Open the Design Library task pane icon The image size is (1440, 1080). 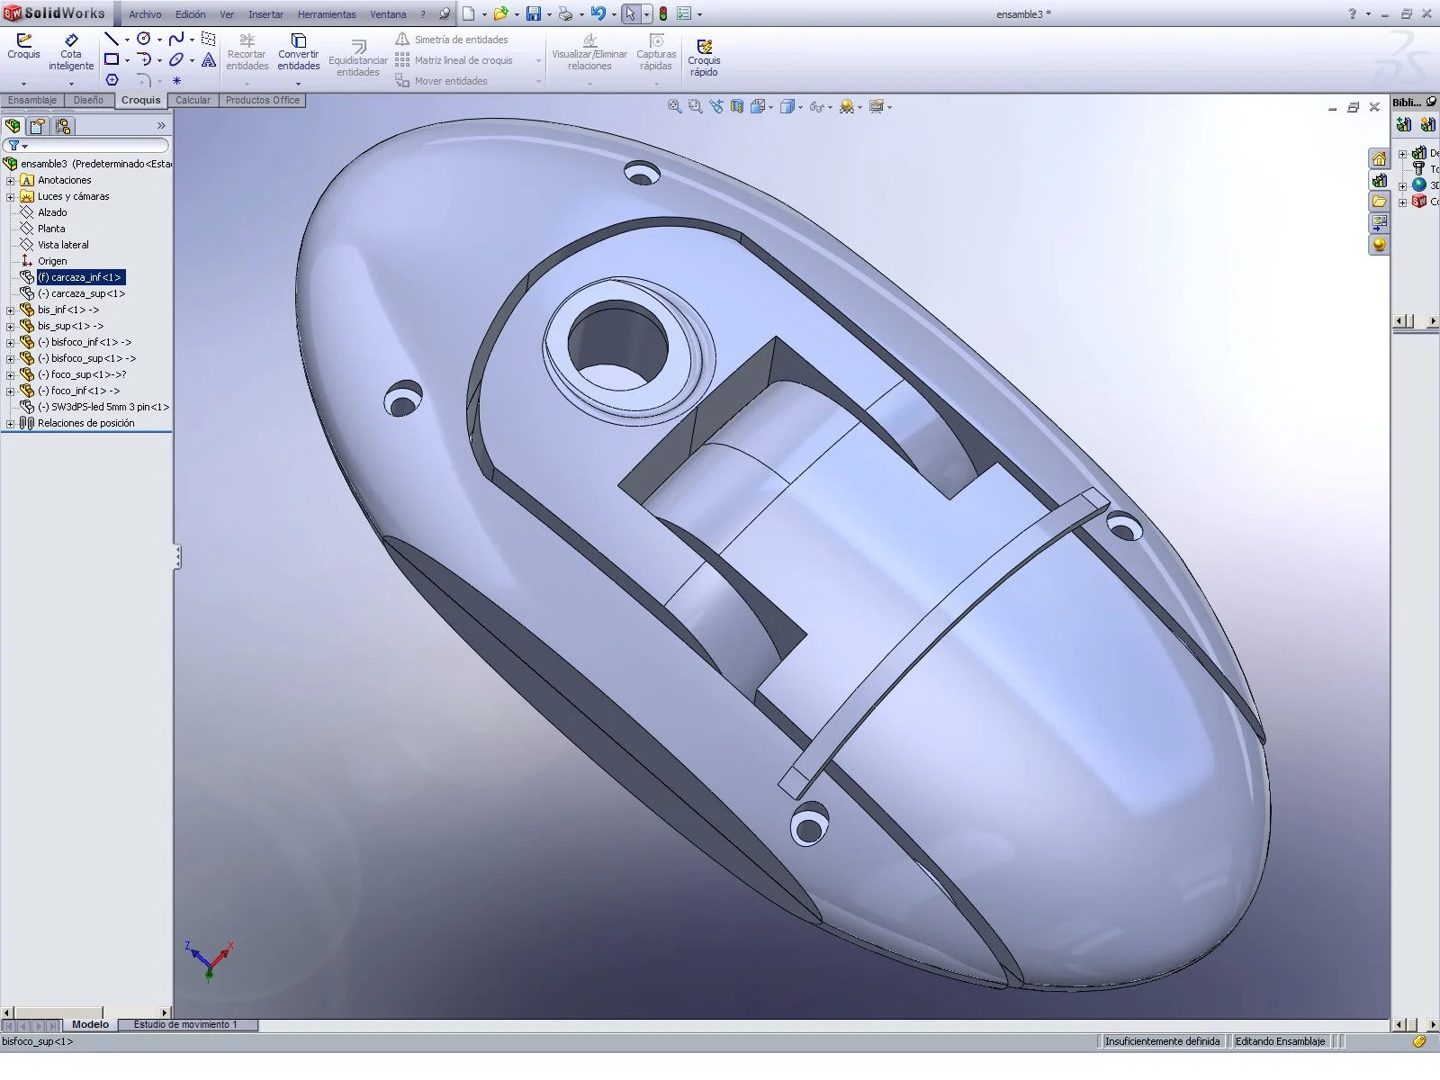coord(1379,180)
